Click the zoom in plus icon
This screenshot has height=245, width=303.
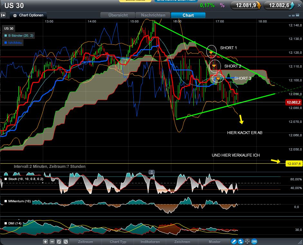(45, 241)
